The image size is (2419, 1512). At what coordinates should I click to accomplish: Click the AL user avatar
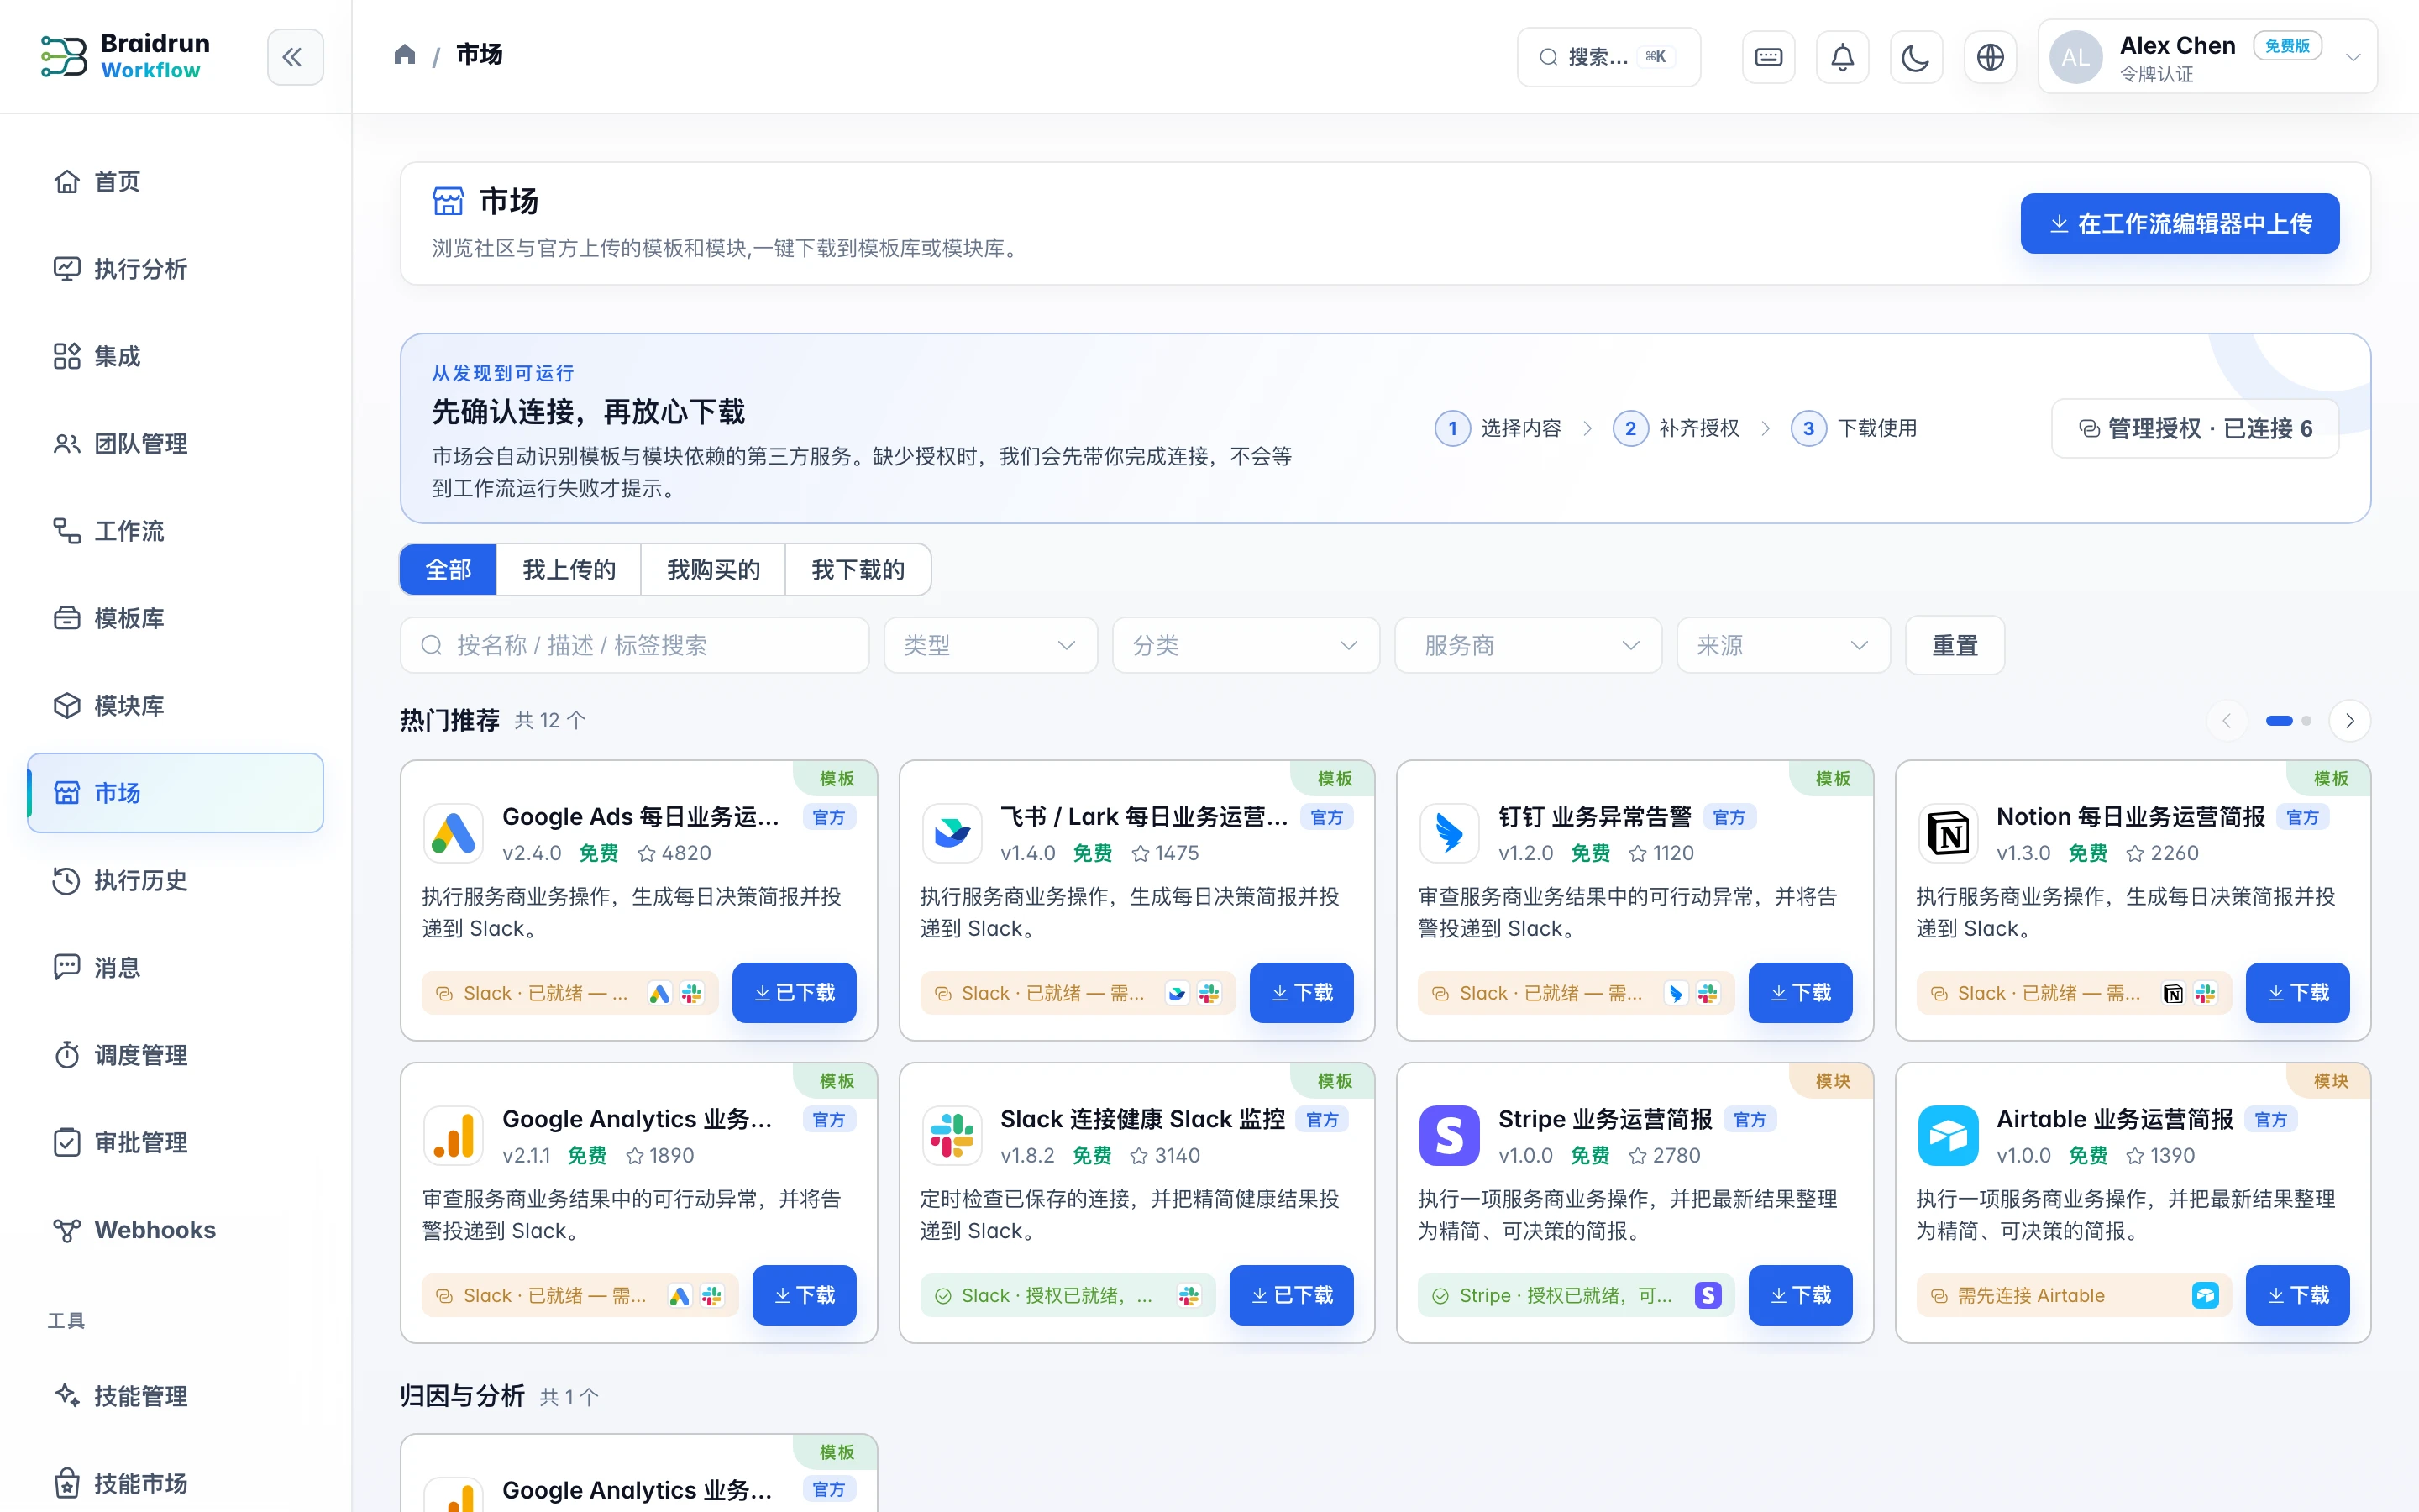(x=2075, y=57)
